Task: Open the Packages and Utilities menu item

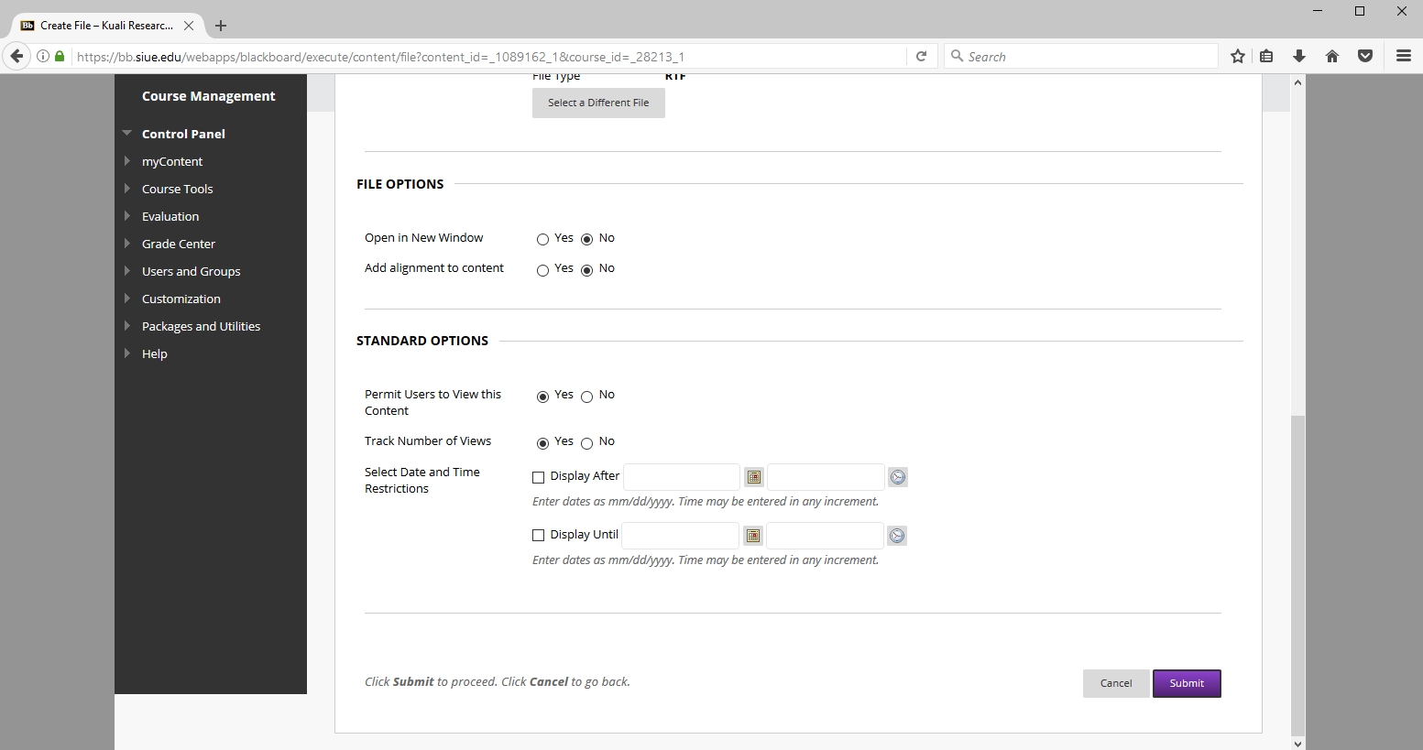Action: click(201, 326)
